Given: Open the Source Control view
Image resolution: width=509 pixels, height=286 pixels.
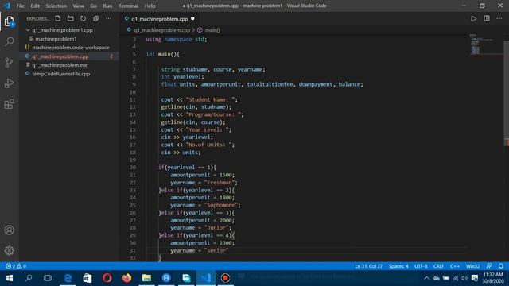Looking at the screenshot, I should (x=9, y=63).
